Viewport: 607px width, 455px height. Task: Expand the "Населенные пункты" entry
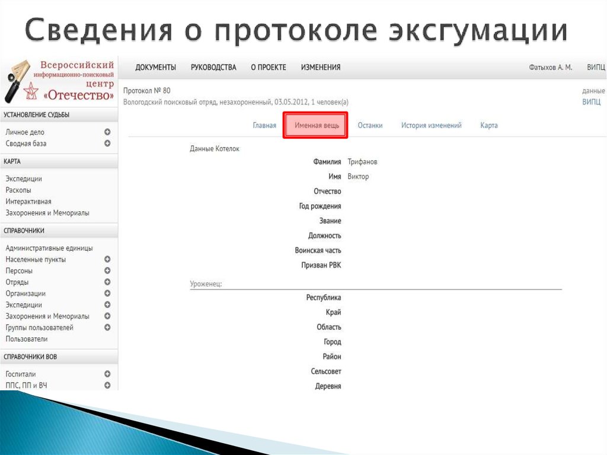point(108,259)
